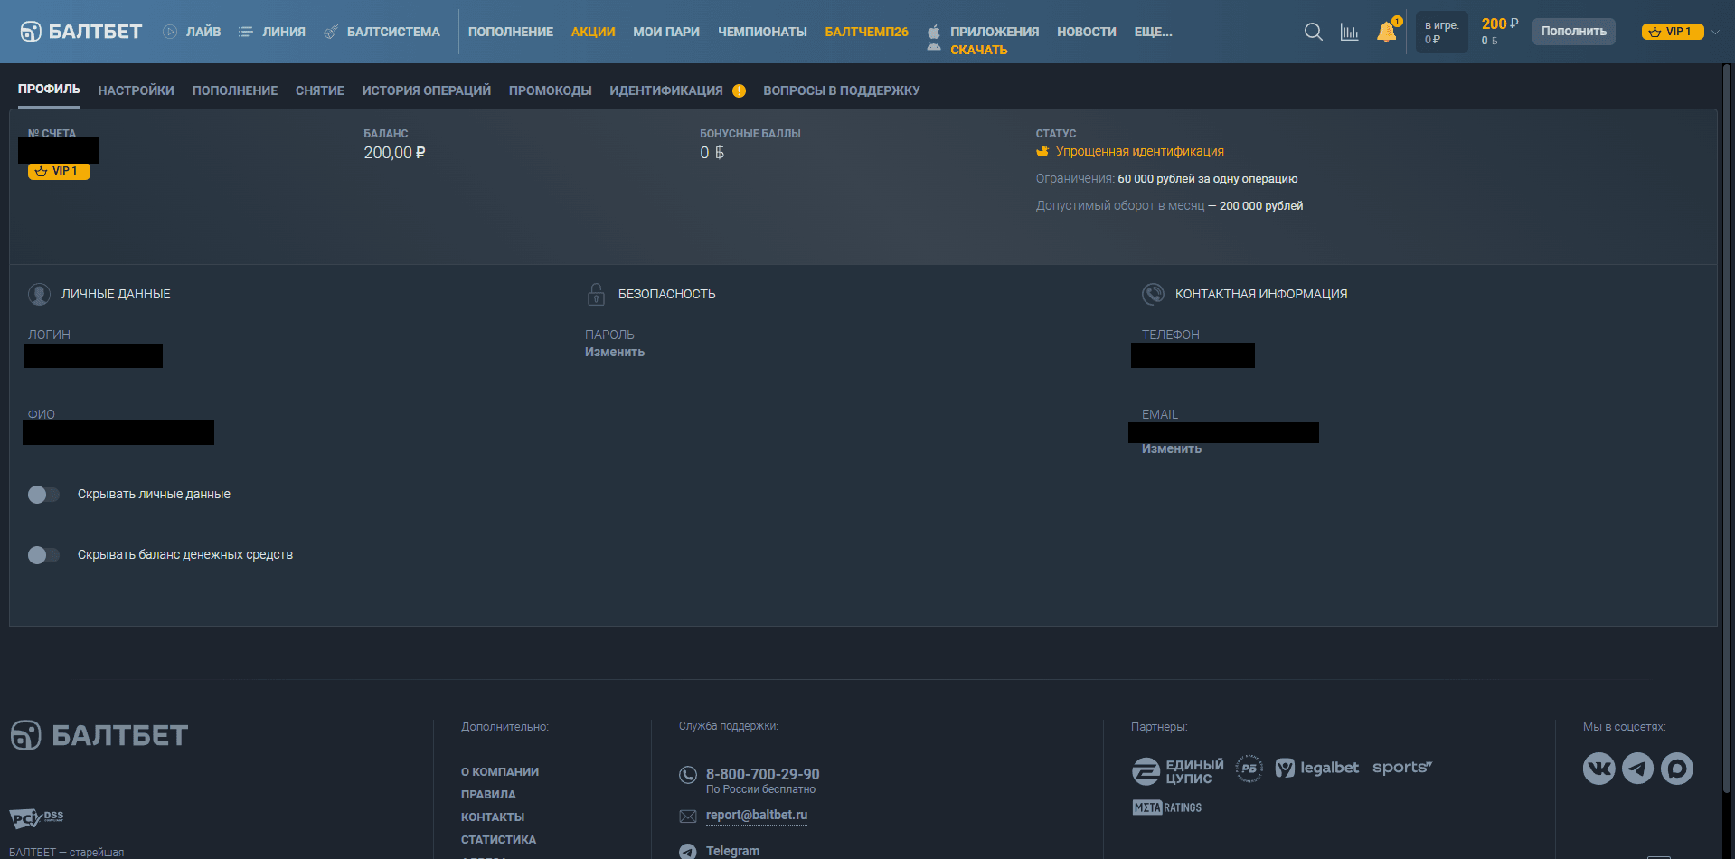1735x859 pixels.
Task: Click the support phone icon
Action: [x=688, y=775]
